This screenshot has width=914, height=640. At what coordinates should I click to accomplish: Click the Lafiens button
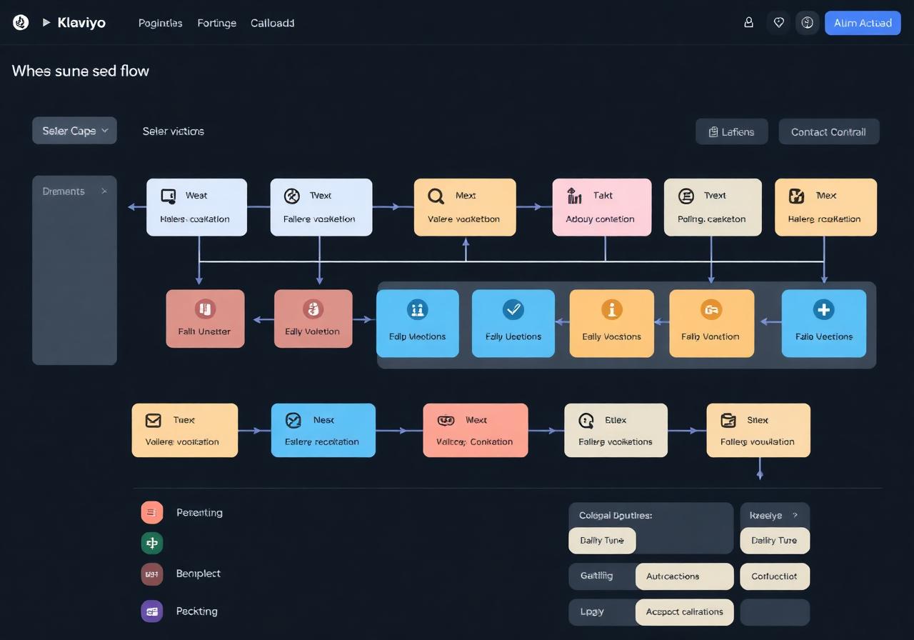(732, 131)
